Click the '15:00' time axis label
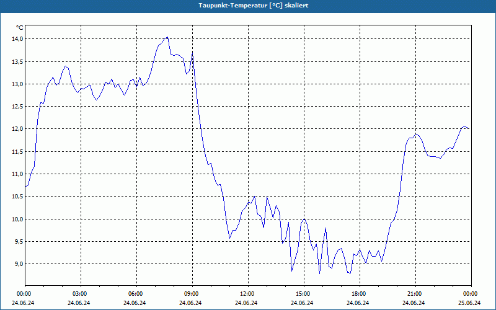The image size is (496, 310). pyautogui.click(x=302, y=294)
